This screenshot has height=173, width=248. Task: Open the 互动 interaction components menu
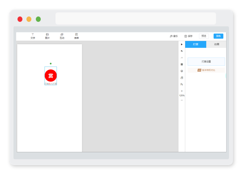62,36
